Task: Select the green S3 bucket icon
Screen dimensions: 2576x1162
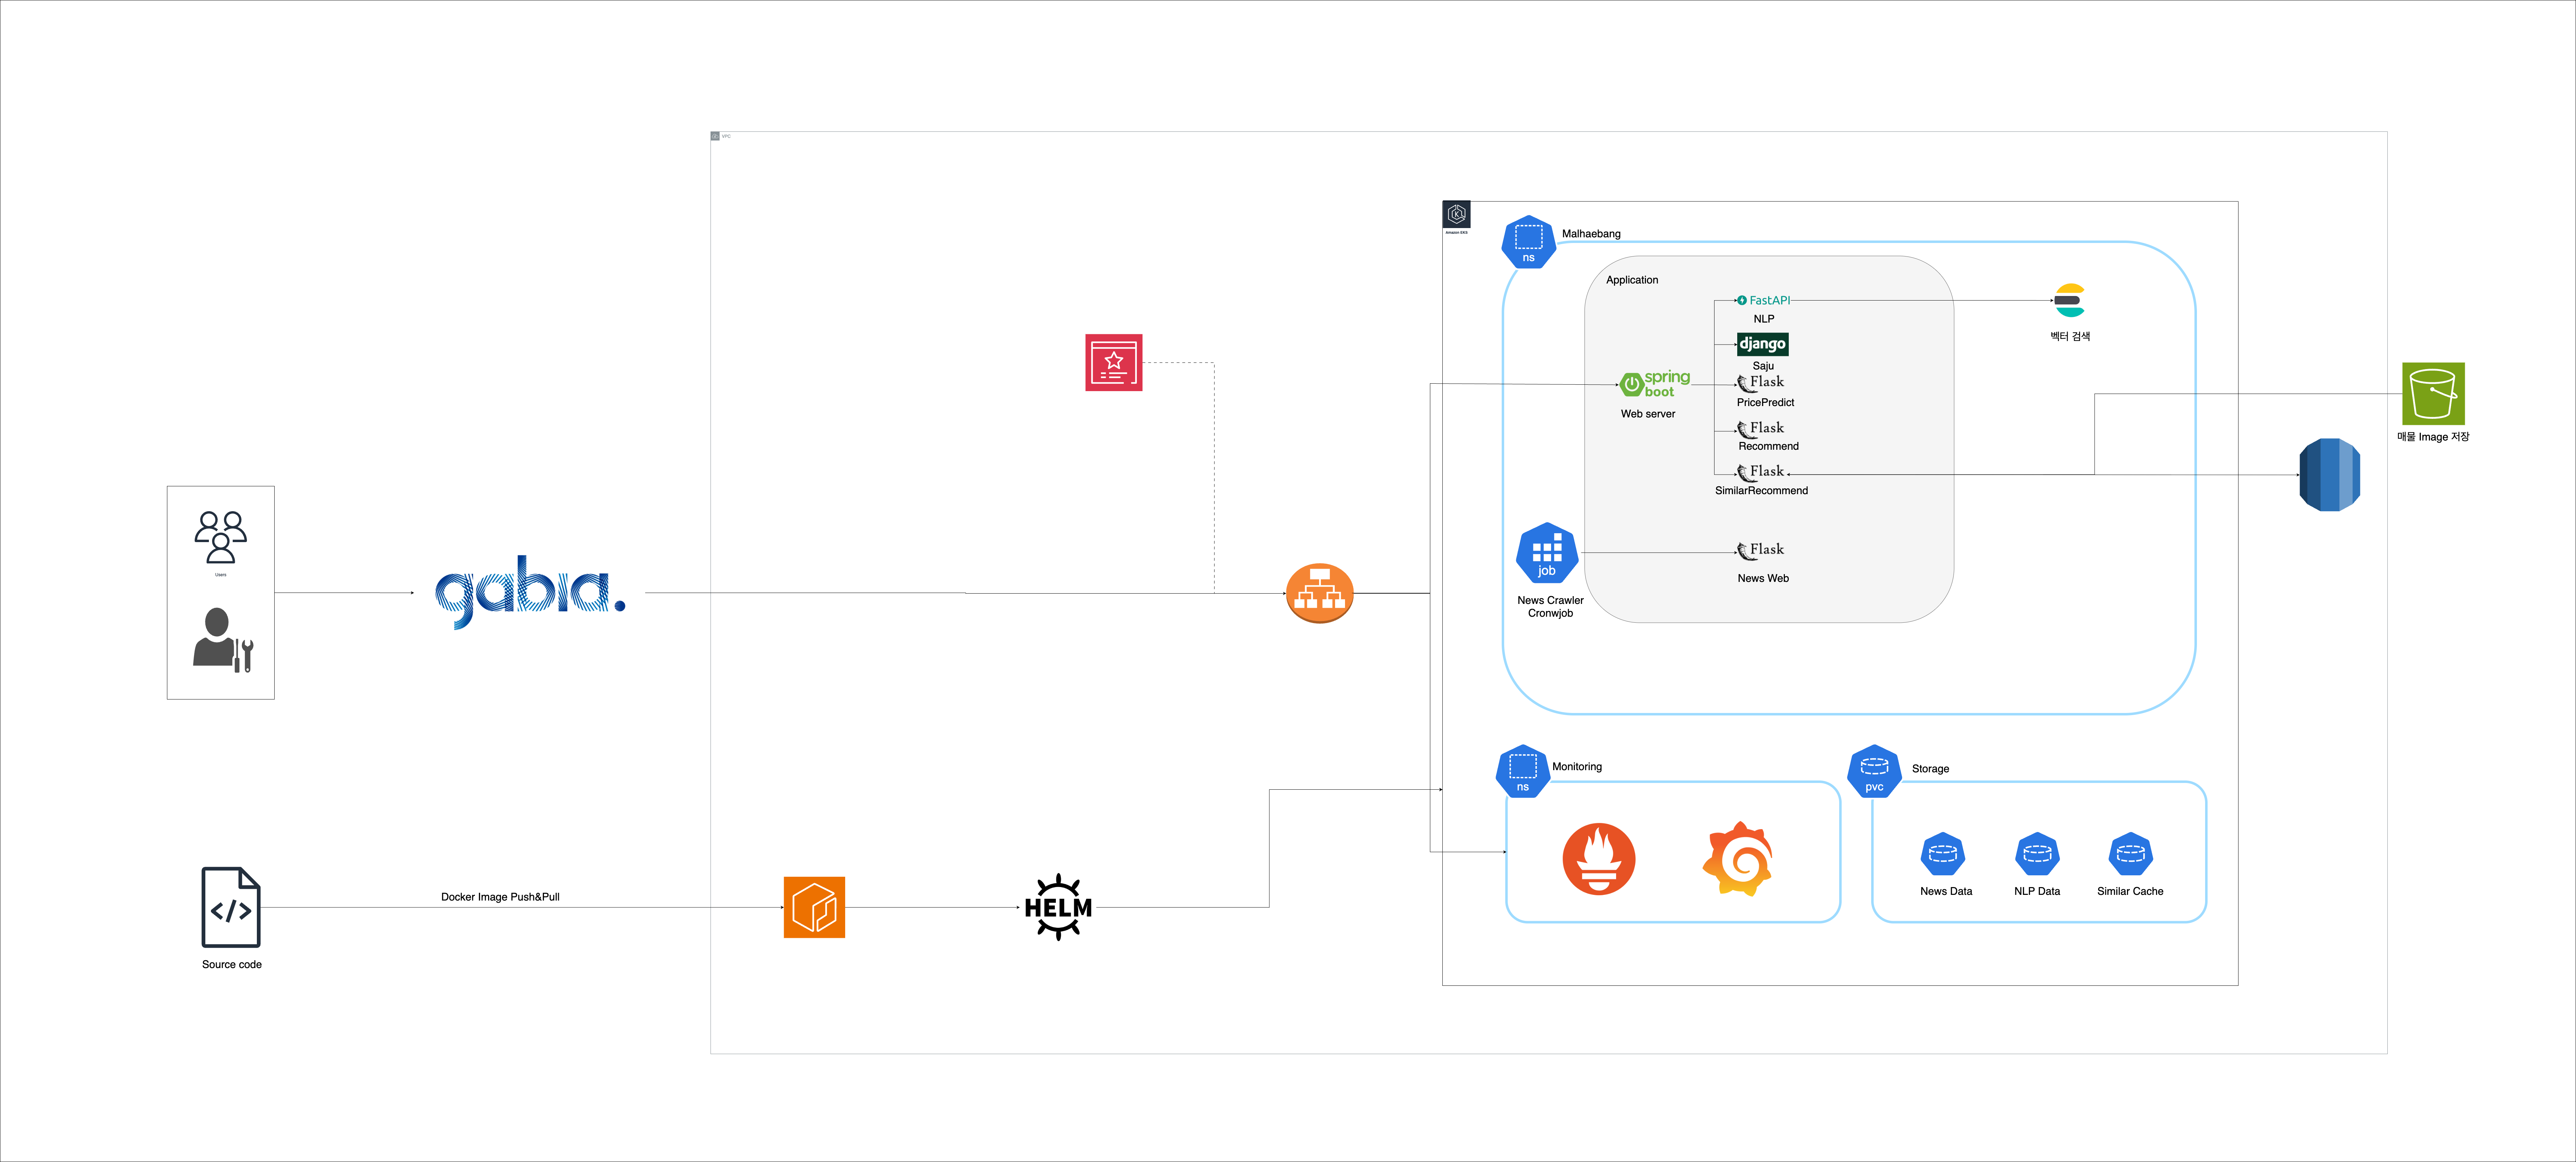Action: coord(2433,394)
